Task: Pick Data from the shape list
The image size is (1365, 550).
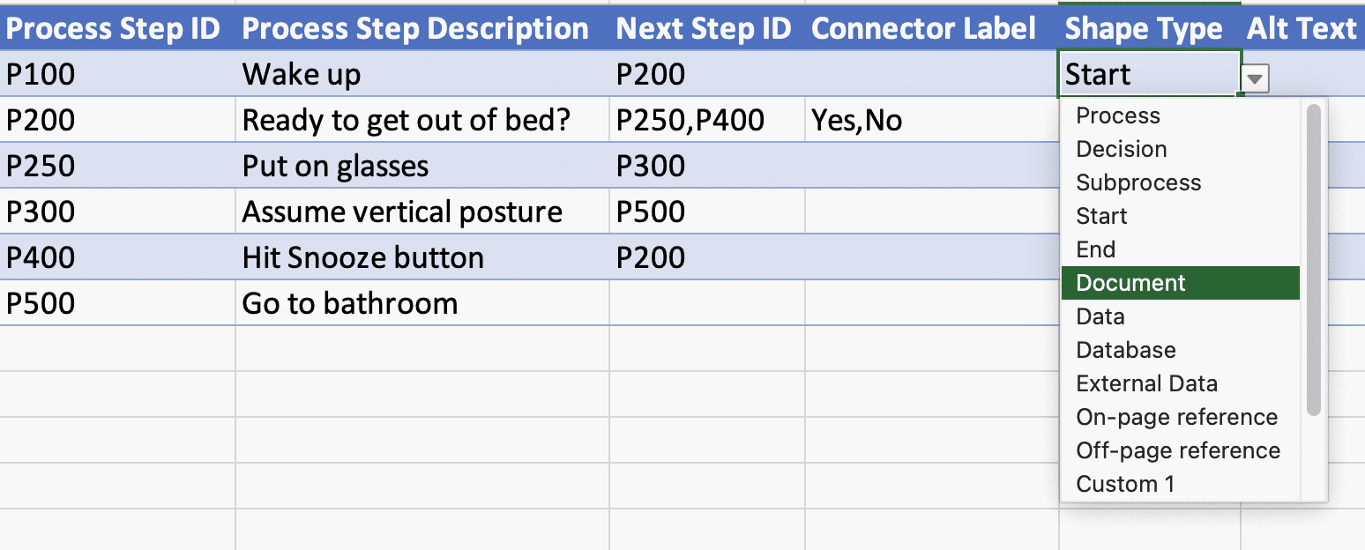Action: [x=1100, y=316]
